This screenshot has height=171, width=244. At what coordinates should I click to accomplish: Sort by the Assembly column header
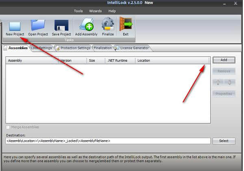(x=32, y=61)
